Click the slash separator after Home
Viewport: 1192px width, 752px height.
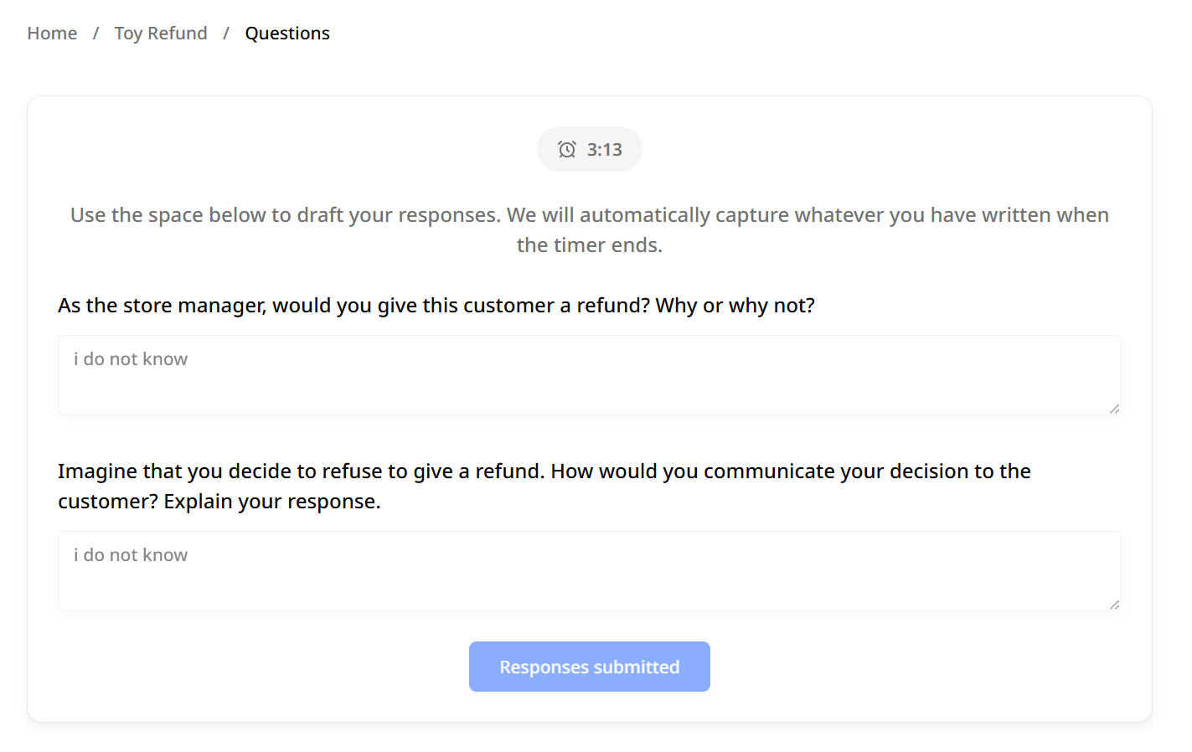point(95,33)
